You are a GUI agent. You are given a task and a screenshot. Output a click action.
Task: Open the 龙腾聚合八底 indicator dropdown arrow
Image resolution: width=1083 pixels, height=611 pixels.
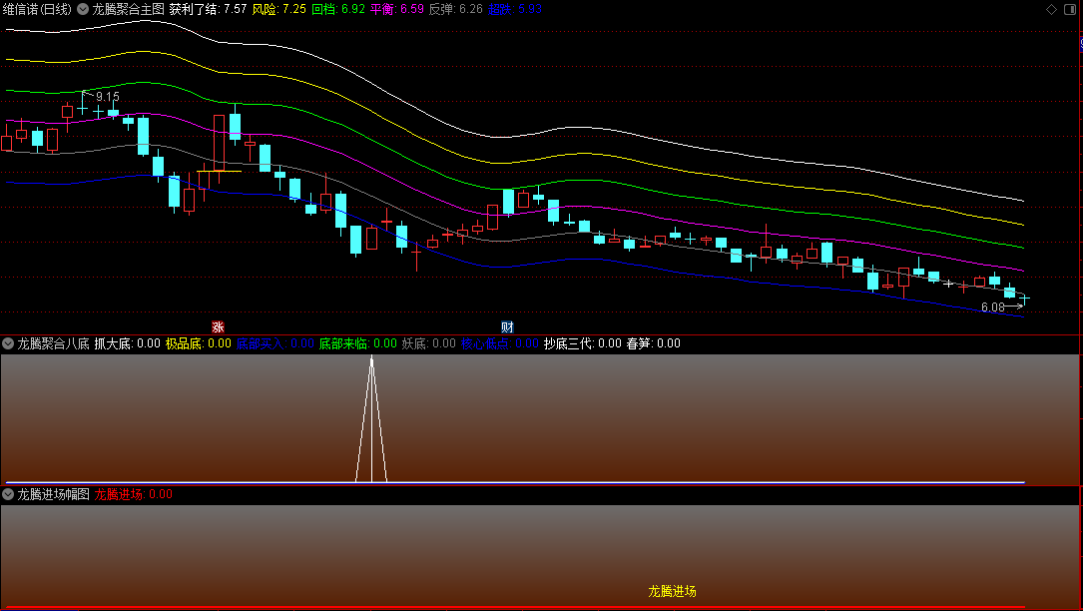pos(8,343)
